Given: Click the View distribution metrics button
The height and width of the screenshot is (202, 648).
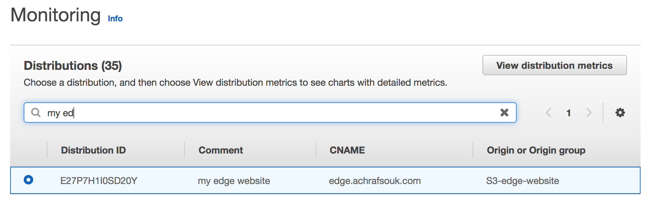Looking at the screenshot, I should tap(554, 65).
